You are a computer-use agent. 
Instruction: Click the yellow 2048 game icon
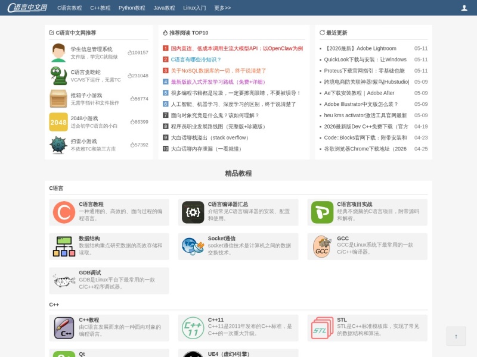(x=58, y=122)
